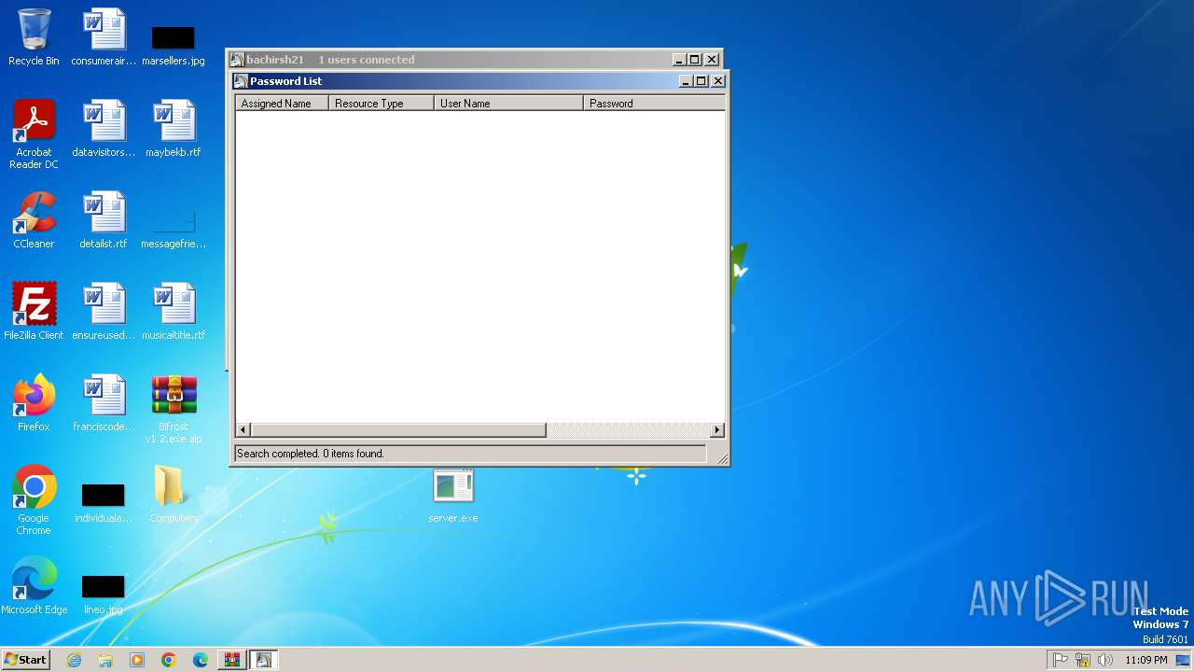Minimize the Password List window
The image size is (1194, 672).
click(x=687, y=81)
